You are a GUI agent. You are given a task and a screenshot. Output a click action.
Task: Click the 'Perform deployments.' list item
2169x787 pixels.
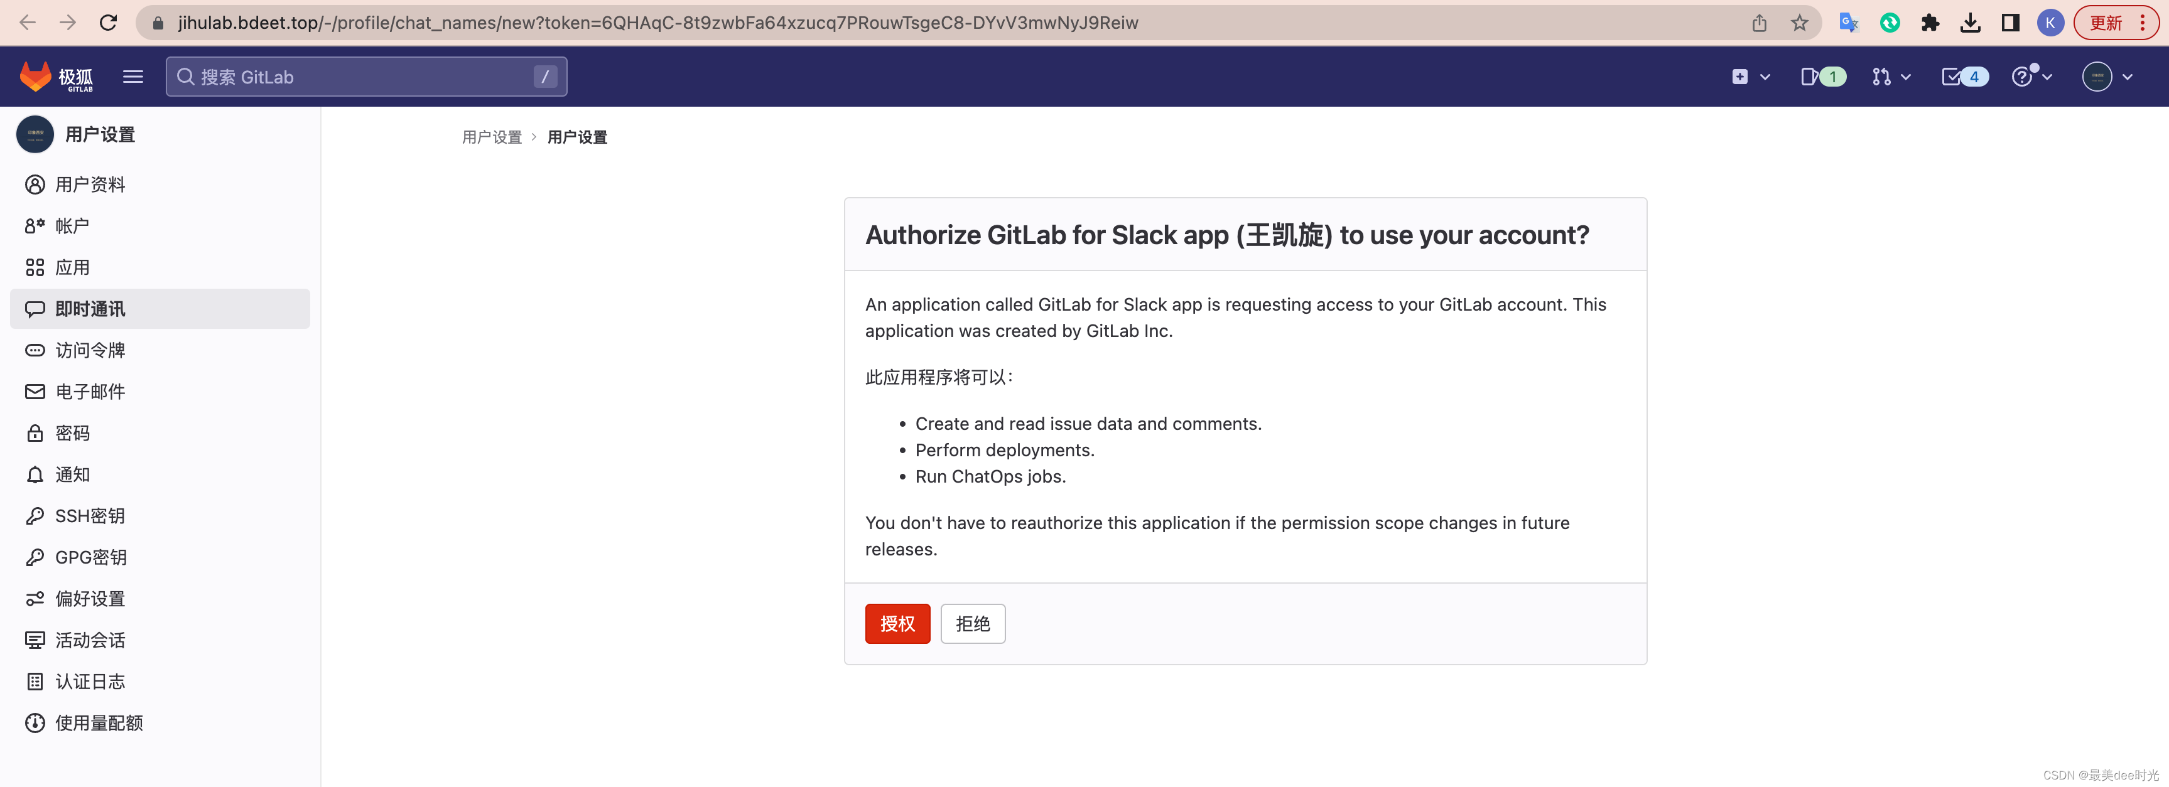click(x=1005, y=451)
